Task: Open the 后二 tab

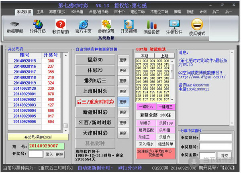Action: click(x=216, y=12)
